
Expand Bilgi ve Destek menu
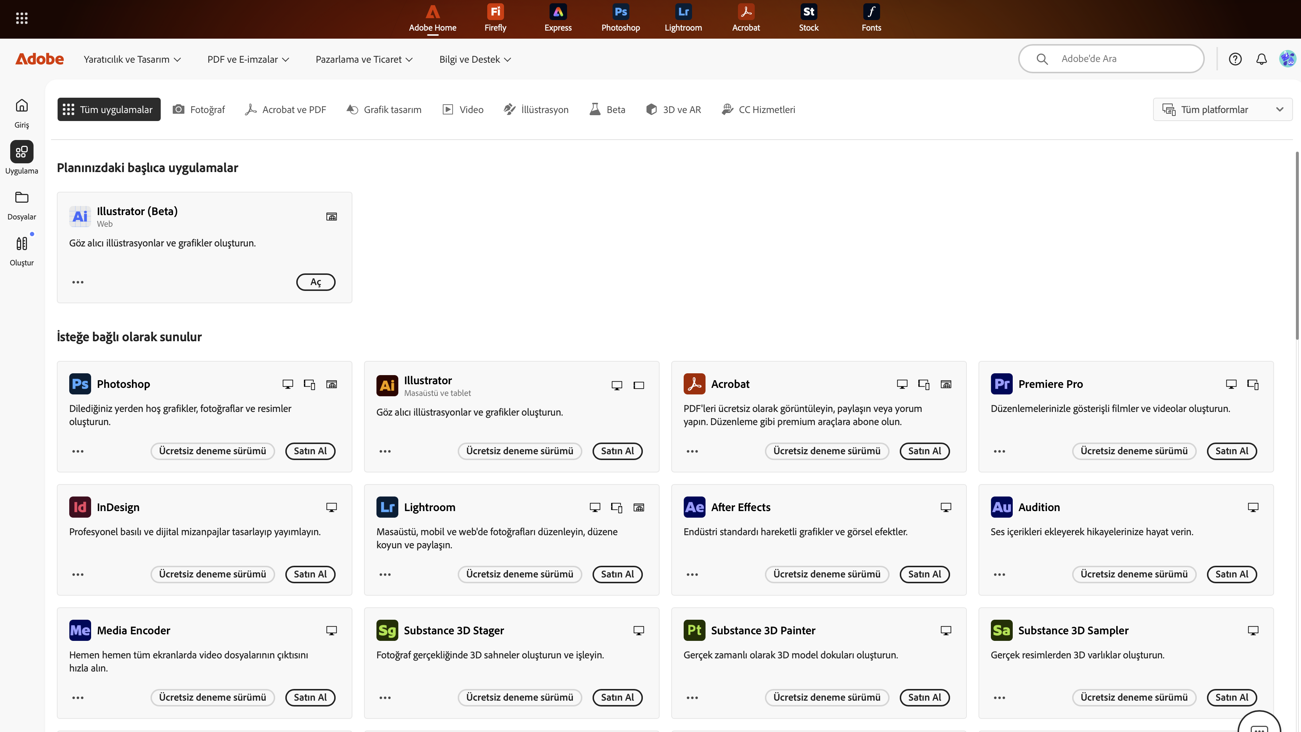point(475,60)
